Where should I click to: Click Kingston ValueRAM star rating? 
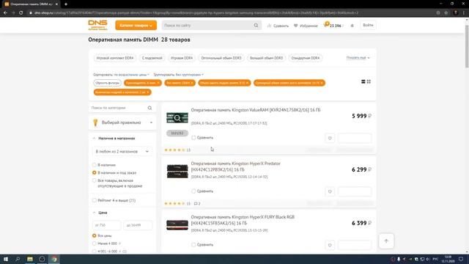(175, 150)
